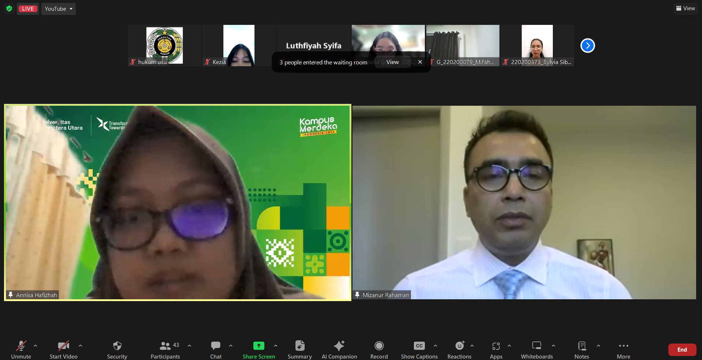This screenshot has height=360, width=702.
Task: Expand chat options arrow beside Chat
Action: [x=231, y=345]
